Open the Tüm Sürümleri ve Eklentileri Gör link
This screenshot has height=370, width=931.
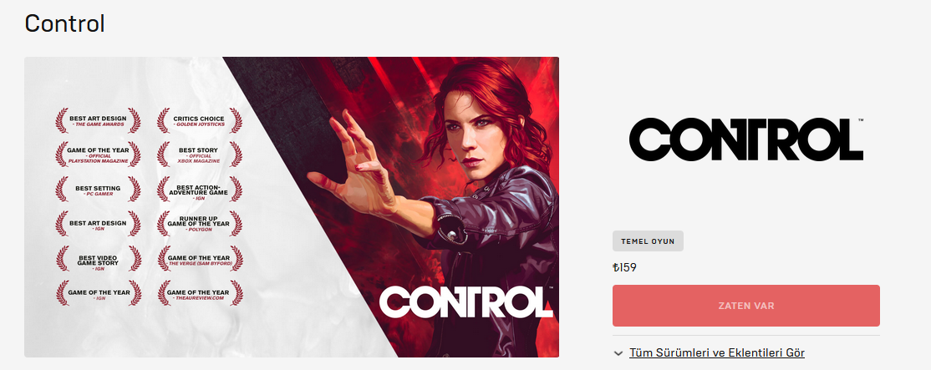pos(717,352)
